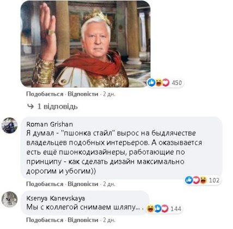Click the like icon on Ksenya Kanevskaya's comment
Screen dimensions: 233x229
click(x=158, y=208)
